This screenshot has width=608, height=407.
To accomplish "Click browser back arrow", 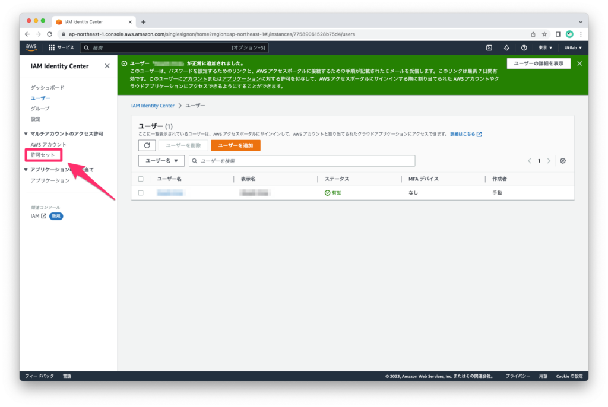I will tap(27, 34).
